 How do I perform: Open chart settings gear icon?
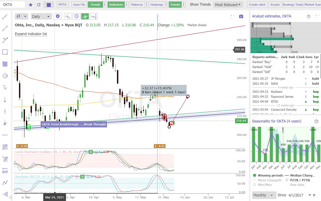pyautogui.click(x=58, y=16)
